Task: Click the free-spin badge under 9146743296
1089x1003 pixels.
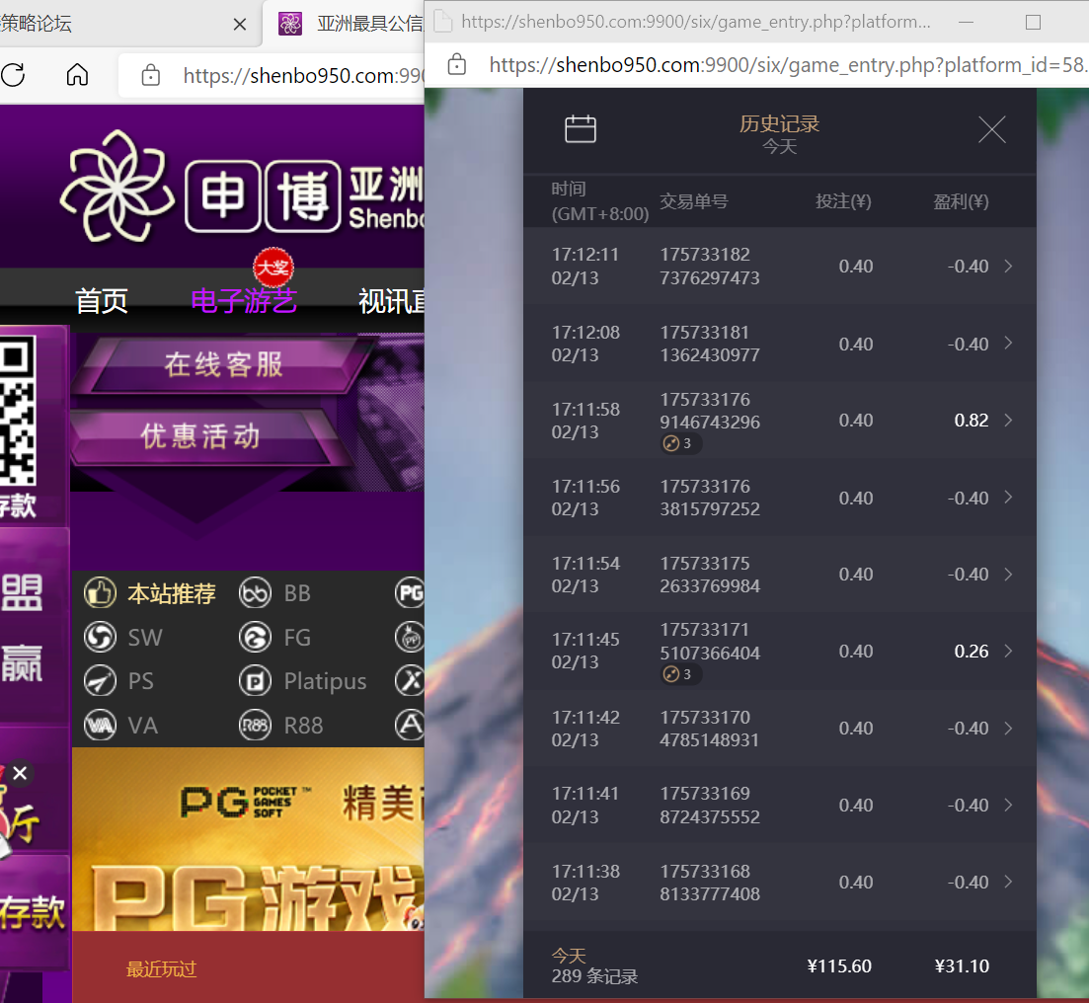Action: point(680,443)
